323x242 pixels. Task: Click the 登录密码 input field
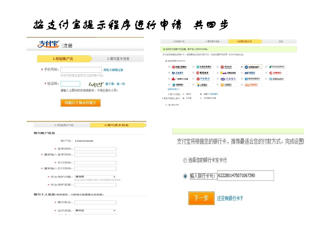pyautogui.click(x=96, y=149)
